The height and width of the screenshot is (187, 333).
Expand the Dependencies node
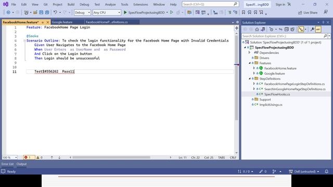tap(250, 52)
